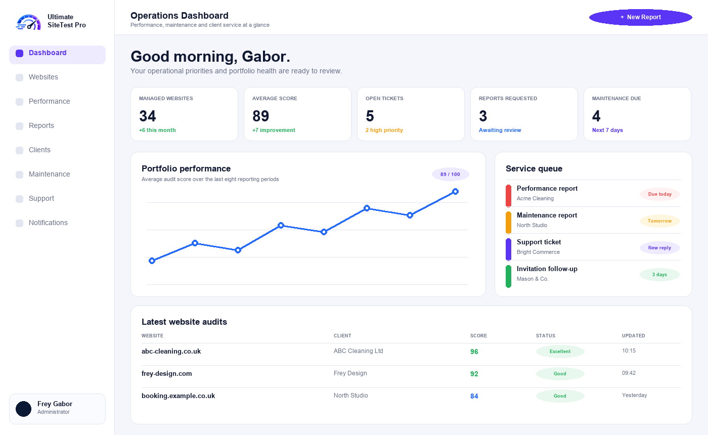Viewport: 708px width, 435px height.
Task: Open the Open Tickets stat card
Action: coord(411,114)
